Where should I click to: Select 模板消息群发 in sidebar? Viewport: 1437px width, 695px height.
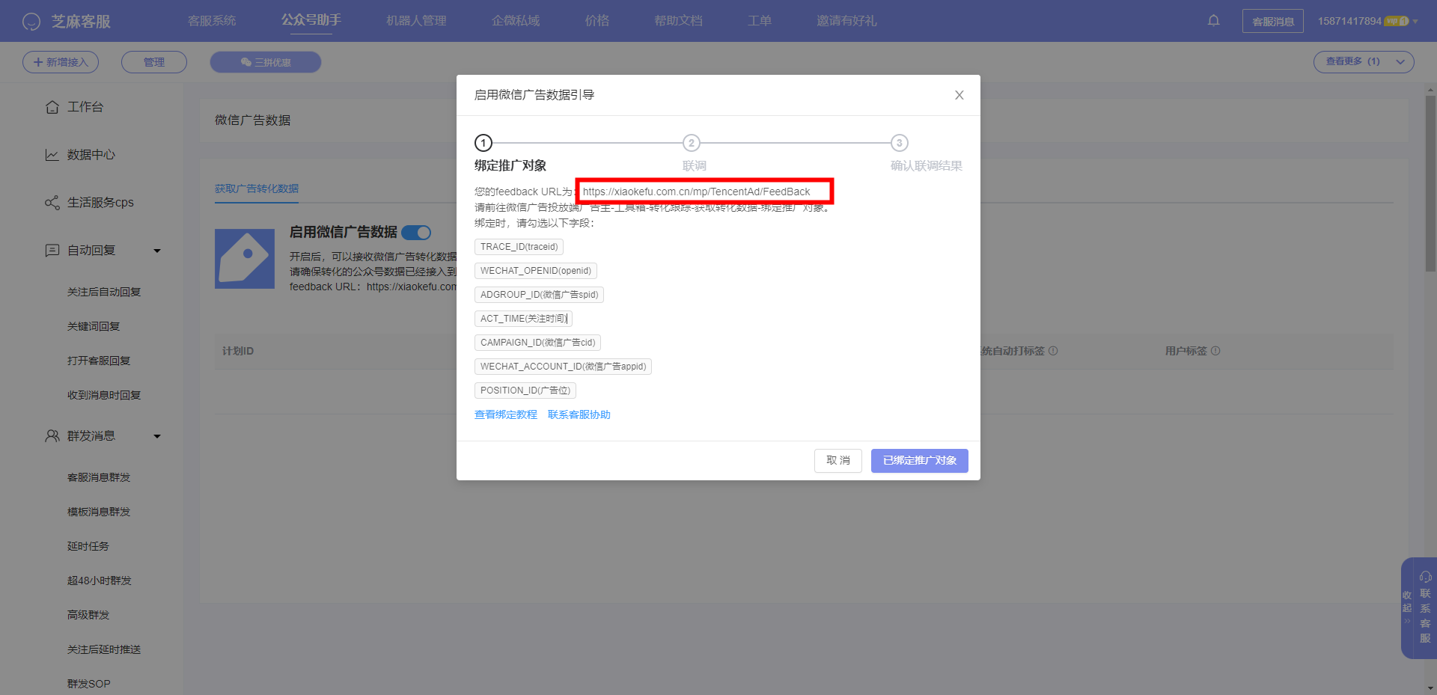99,512
